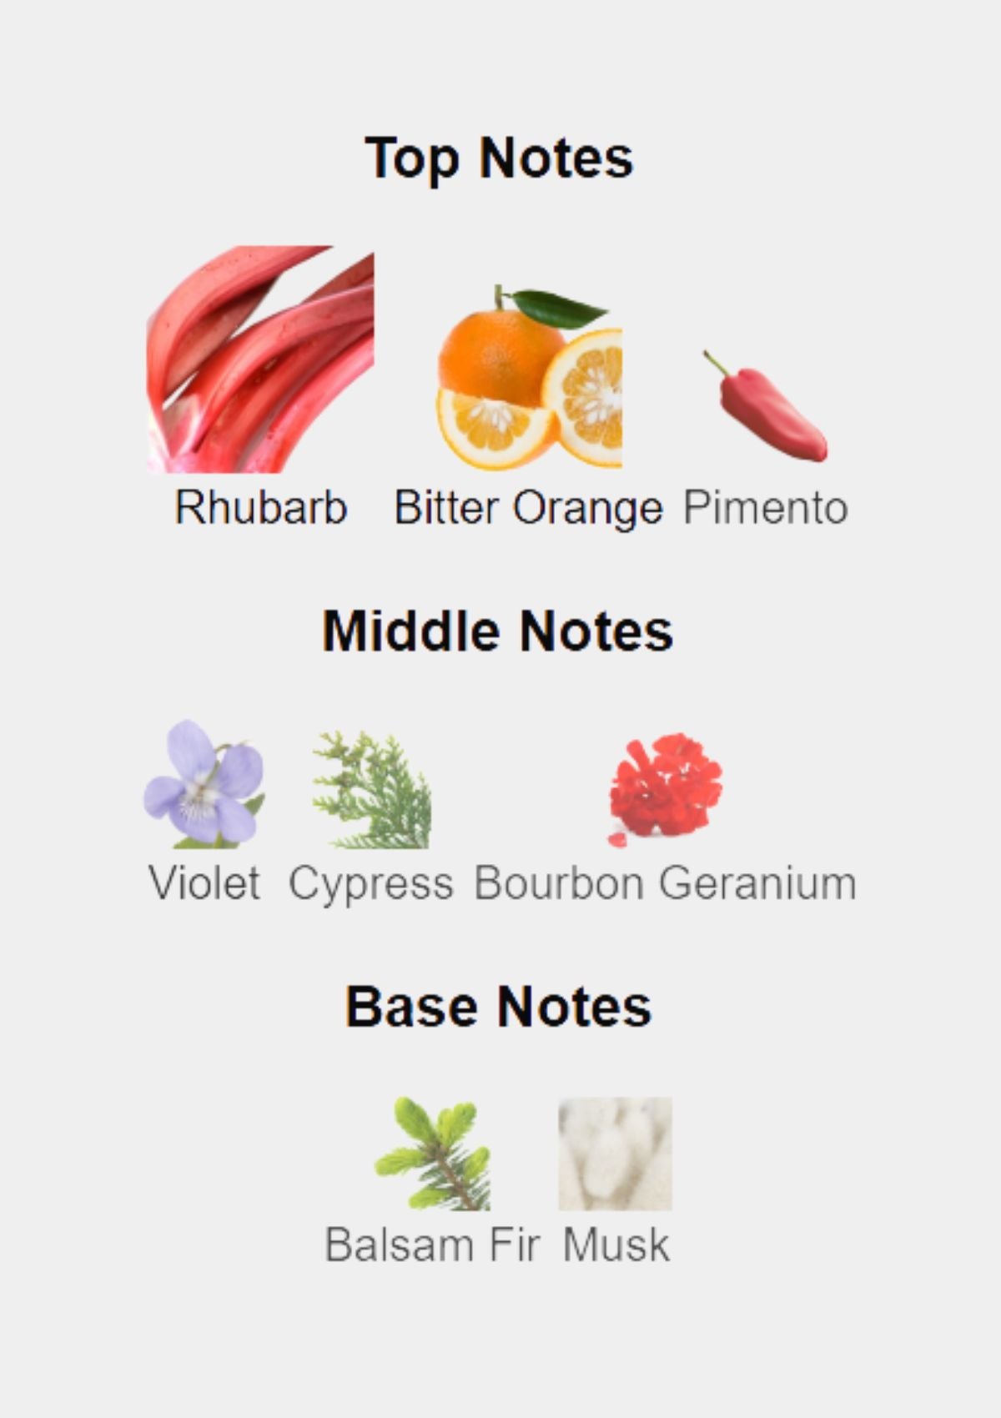Click the green Cypress branch icon

pos(371,790)
